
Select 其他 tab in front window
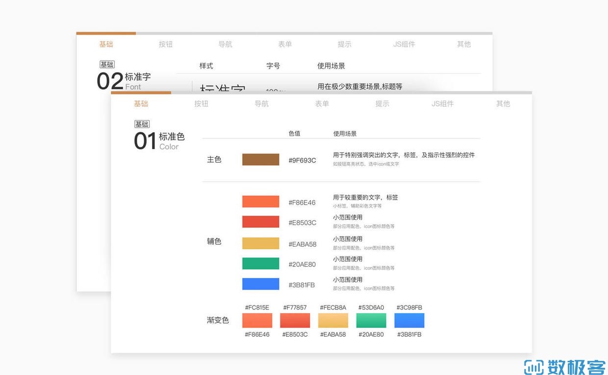tap(503, 104)
